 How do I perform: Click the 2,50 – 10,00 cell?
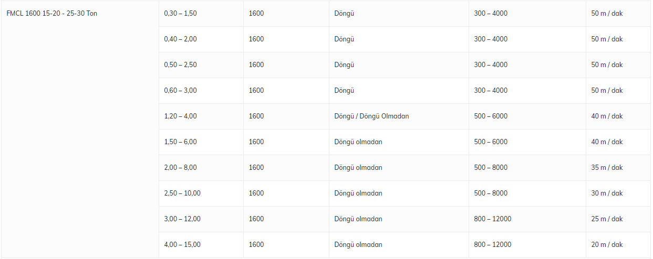point(182,193)
